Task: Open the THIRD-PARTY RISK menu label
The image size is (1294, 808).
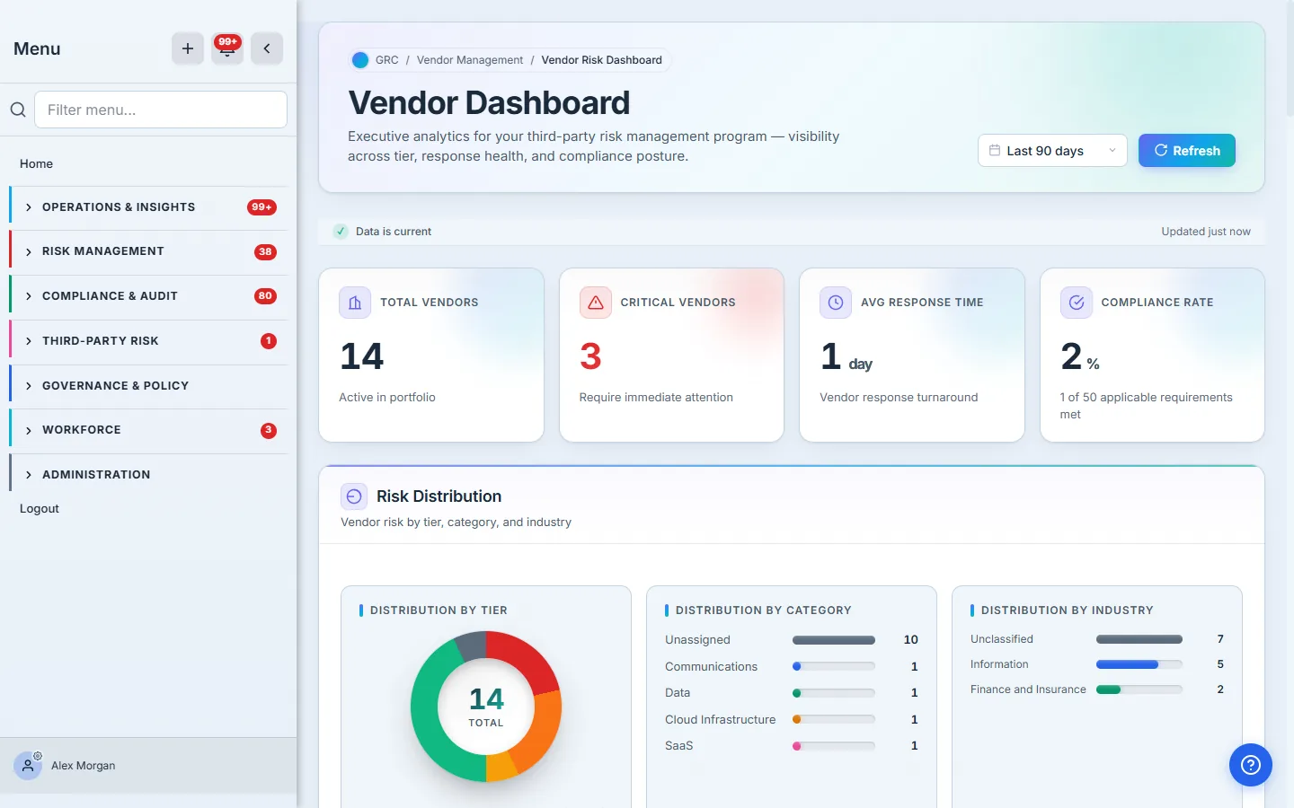Action: tap(101, 341)
